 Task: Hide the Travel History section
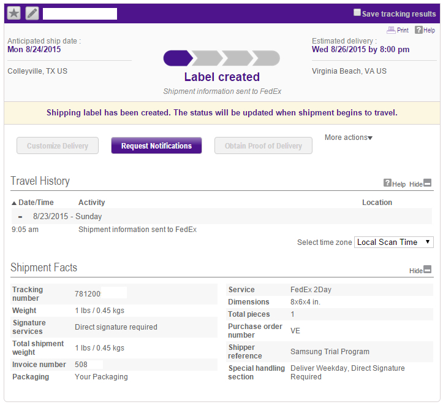point(420,184)
